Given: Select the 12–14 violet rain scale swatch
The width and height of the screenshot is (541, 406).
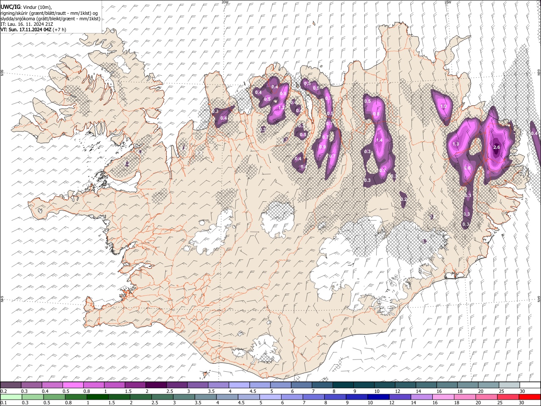Looking at the screenshot, I should (x=400, y=397).
